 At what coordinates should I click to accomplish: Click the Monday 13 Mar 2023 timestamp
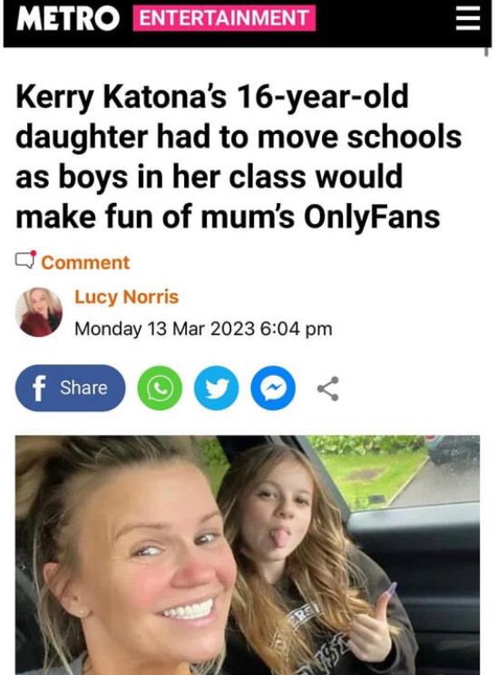(x=203, y=329)
